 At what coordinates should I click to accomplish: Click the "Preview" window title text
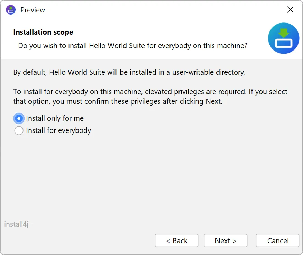[33, 10]
